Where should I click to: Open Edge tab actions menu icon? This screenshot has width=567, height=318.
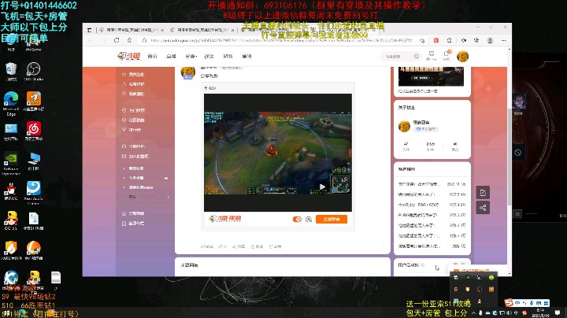(89, 30)
